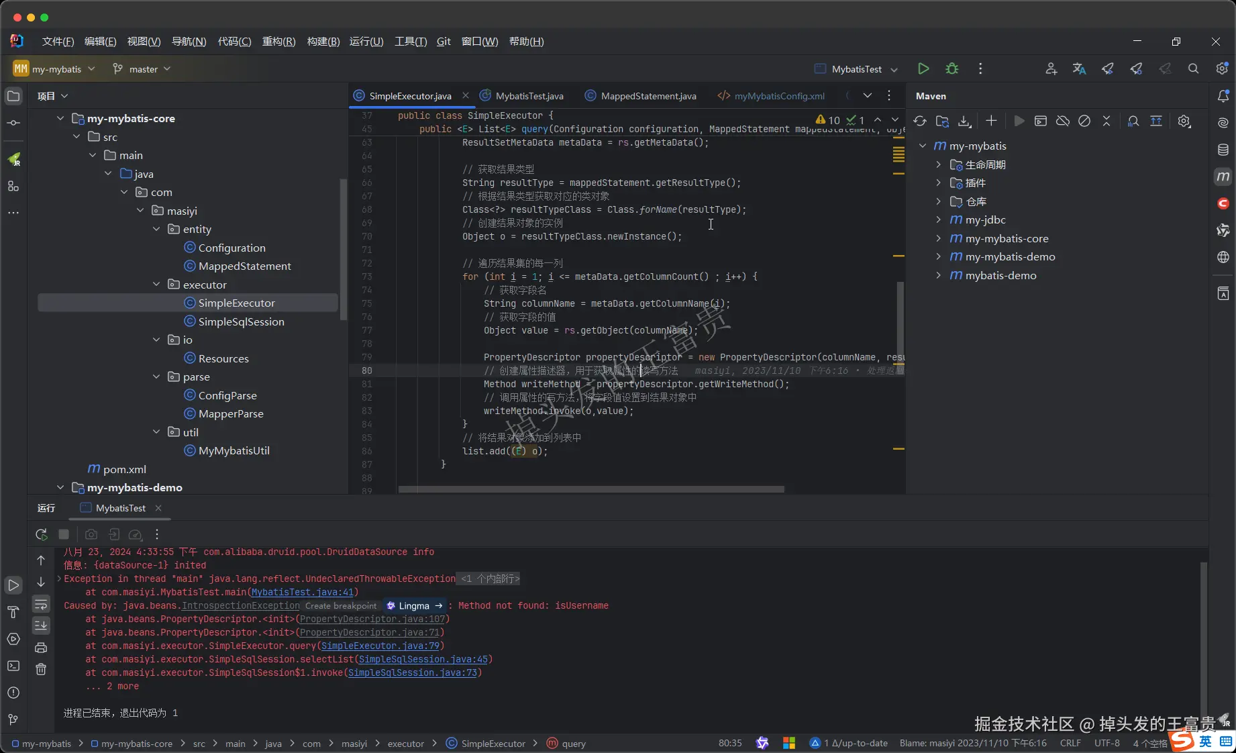This screenshot has width=1236, height=753.
Task: Reload all Maven projects
Action: 920,121
